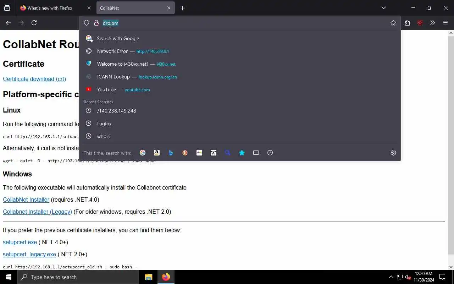
Task: Open 'Certificate download (crt)' link
Action: pyautogui.click(x=34, y=79)
